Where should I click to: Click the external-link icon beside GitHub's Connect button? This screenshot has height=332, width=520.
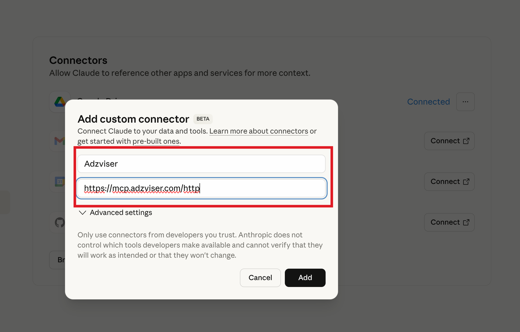466,222
